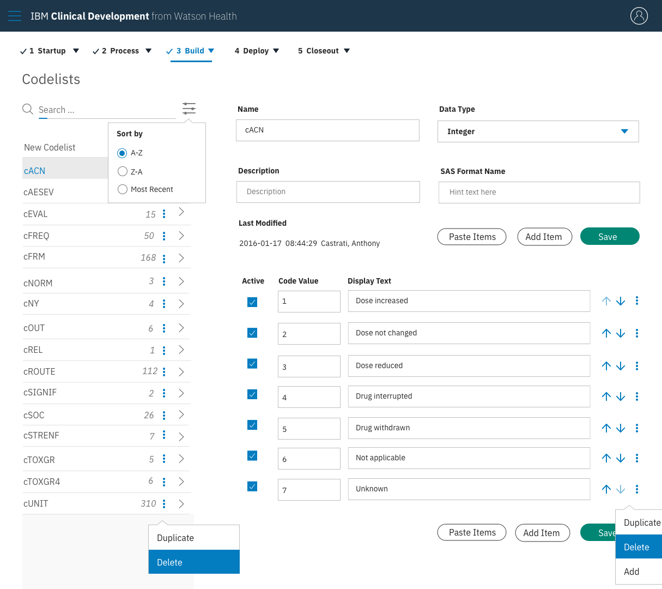This screenshot has width=662, height=589.
Task: Open the hamburger navigation menu
Action: [15, 16]
